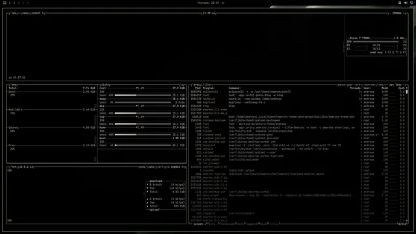Select the bash omarchy-theme process row
This screenshot has height=234, width=416.
click(x=298, y=117)
